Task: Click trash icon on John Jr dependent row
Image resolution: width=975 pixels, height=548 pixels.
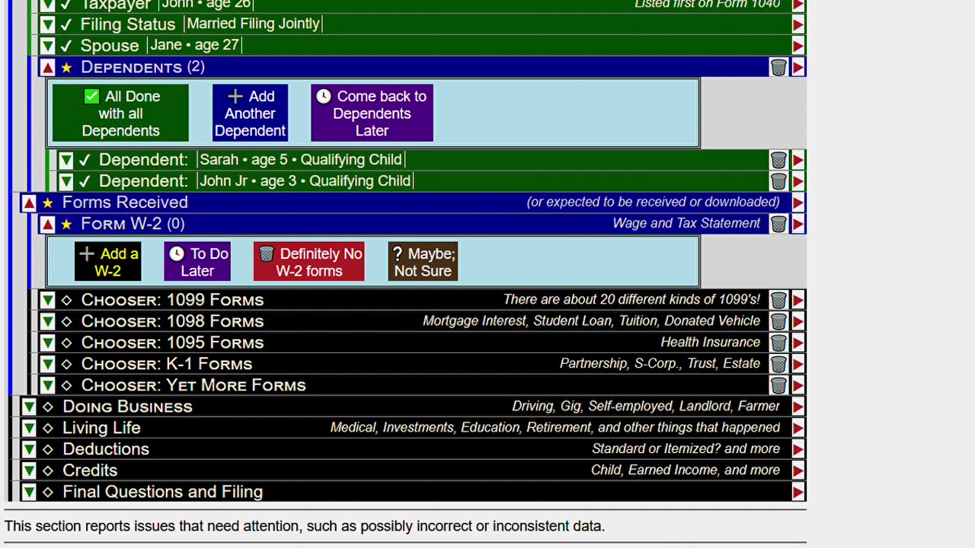Action: tap(778, 181)
